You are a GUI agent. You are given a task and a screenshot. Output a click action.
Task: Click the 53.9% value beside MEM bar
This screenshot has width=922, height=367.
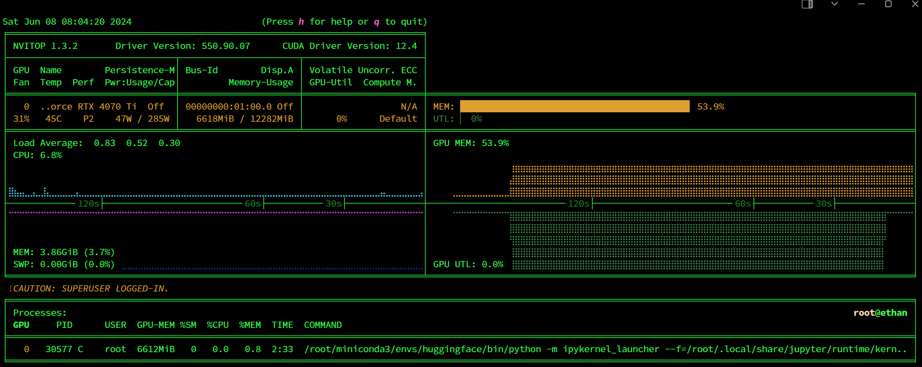711,106
